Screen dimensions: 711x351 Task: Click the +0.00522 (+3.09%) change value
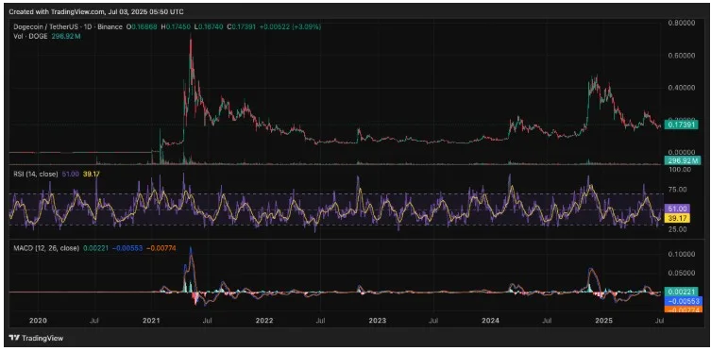(291, 27)
